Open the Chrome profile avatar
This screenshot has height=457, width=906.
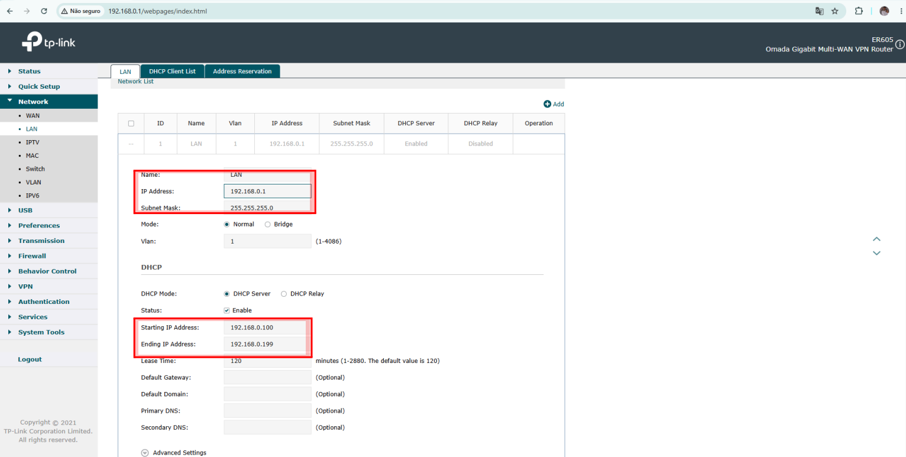click(884, 11)
